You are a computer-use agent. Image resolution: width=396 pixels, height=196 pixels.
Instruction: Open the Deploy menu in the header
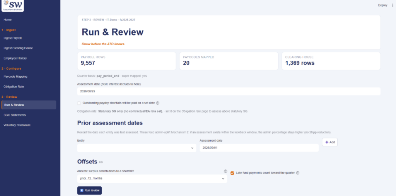(382, 5)
